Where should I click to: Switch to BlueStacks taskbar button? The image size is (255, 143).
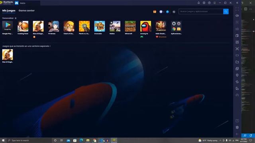pos(114,140)
